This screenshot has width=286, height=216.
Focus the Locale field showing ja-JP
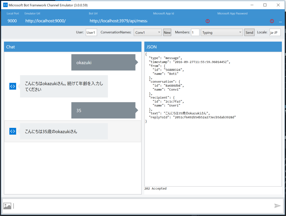tap(275, 32)
